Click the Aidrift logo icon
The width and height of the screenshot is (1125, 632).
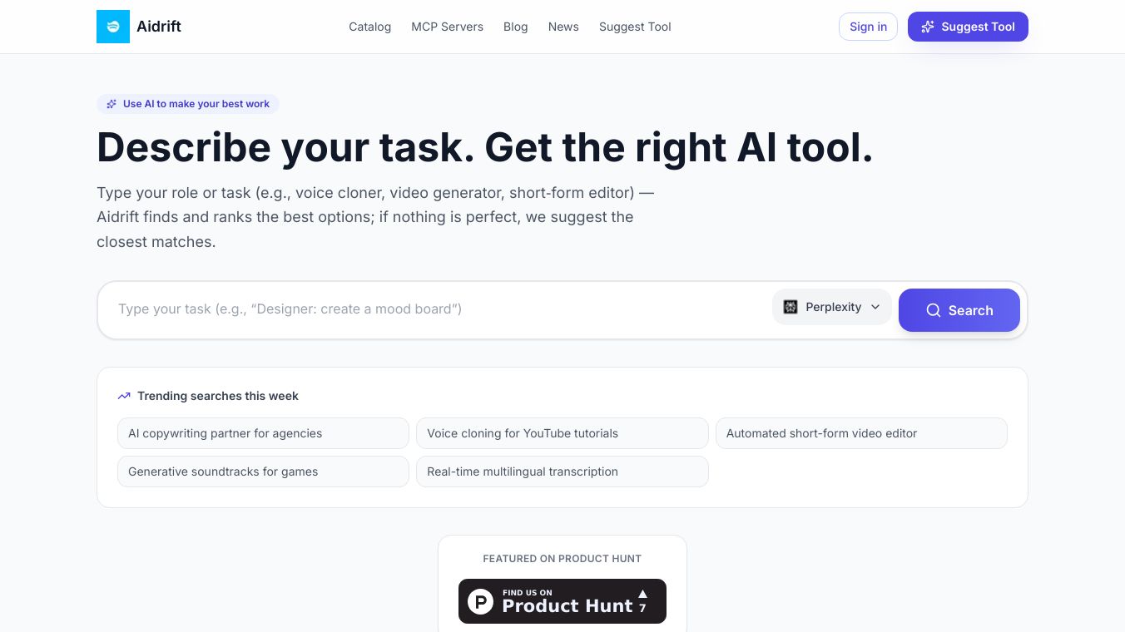(113, 27)
